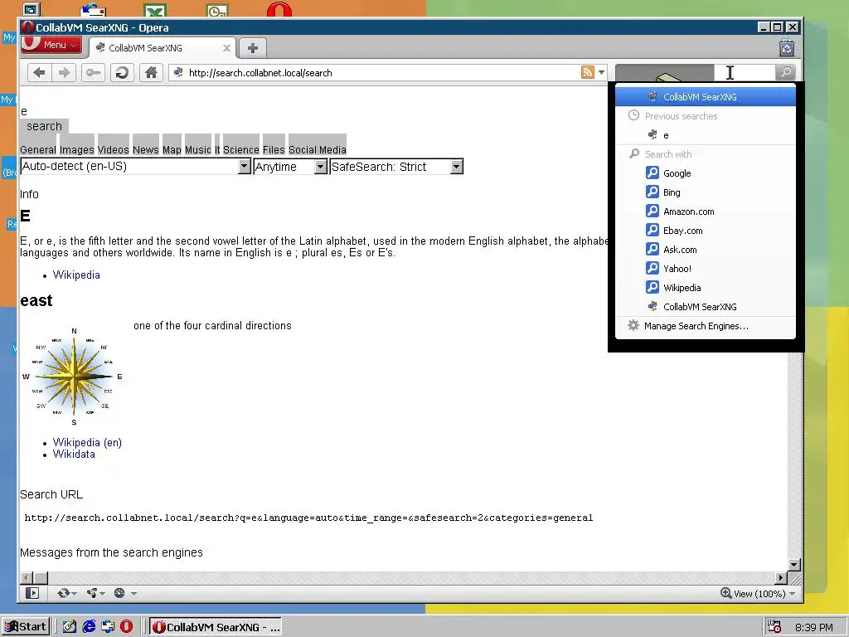Select CollabVM SearXNG at bottom of engine list

tap(706, 307)
